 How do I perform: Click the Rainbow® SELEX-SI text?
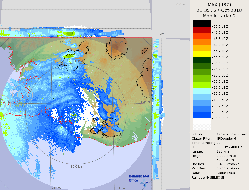pyautogui.click(x=208, y=177)
